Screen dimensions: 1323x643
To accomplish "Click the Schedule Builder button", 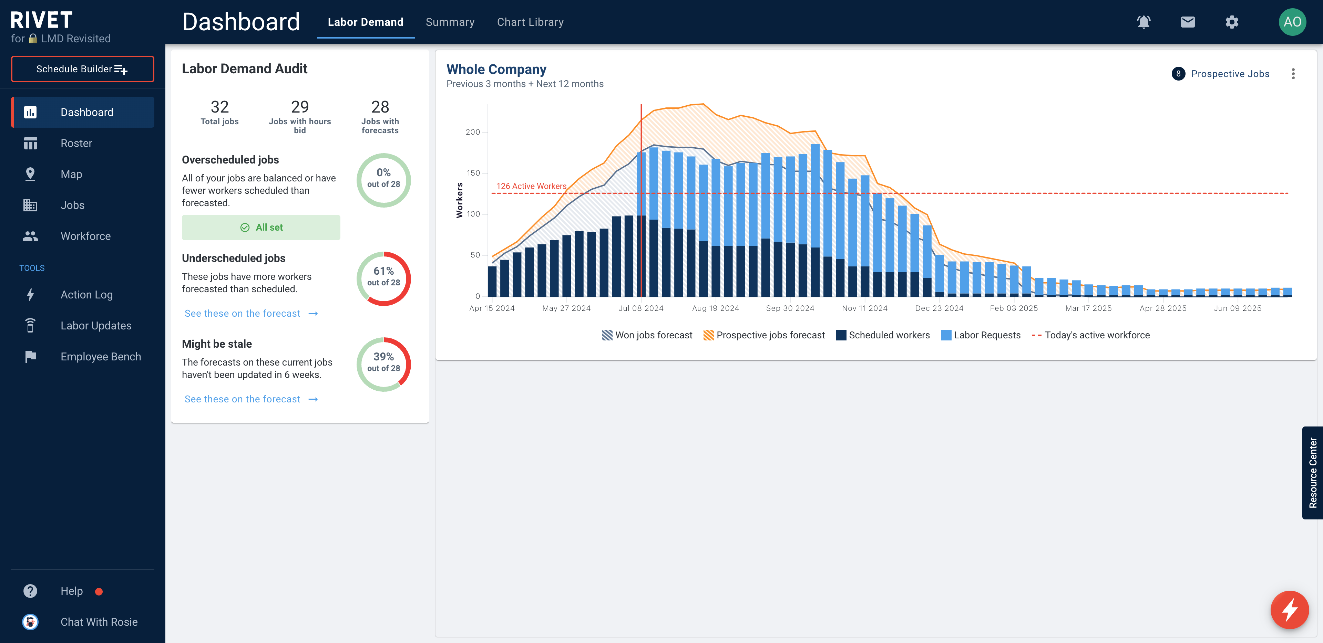I will (83, 69).
